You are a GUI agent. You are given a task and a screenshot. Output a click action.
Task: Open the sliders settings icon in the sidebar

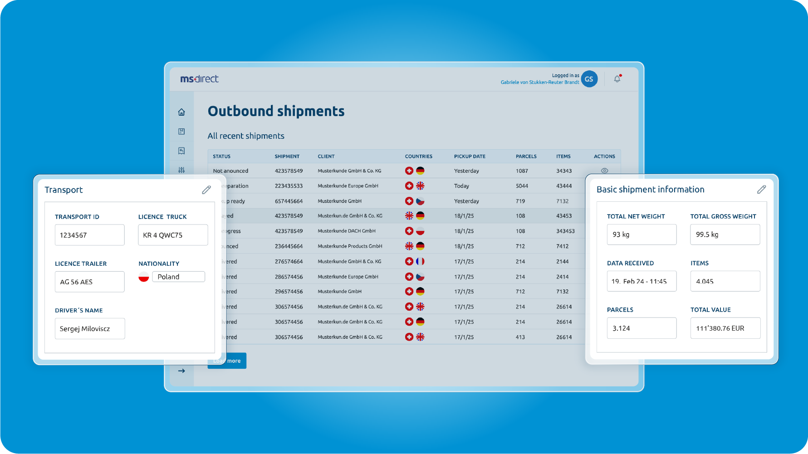(x=181, y=170)
